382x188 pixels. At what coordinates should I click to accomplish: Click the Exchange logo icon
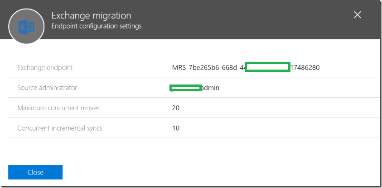(26, 27)
